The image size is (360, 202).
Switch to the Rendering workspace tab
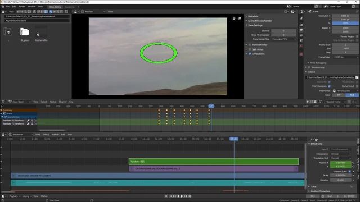(70, 7)
